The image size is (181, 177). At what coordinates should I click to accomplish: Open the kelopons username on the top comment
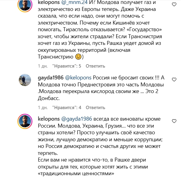coord(49,2)
